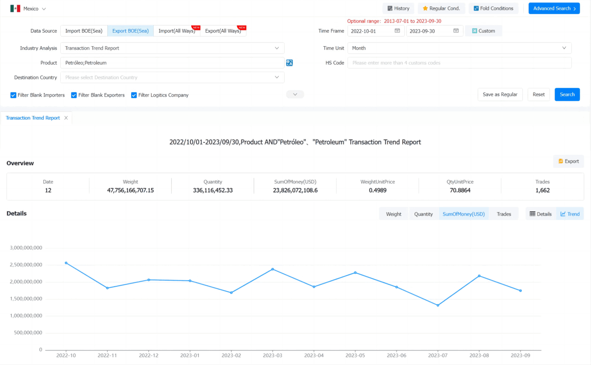Show Trades metric in chart
591x365 pixels.
[x=504, y=214]
